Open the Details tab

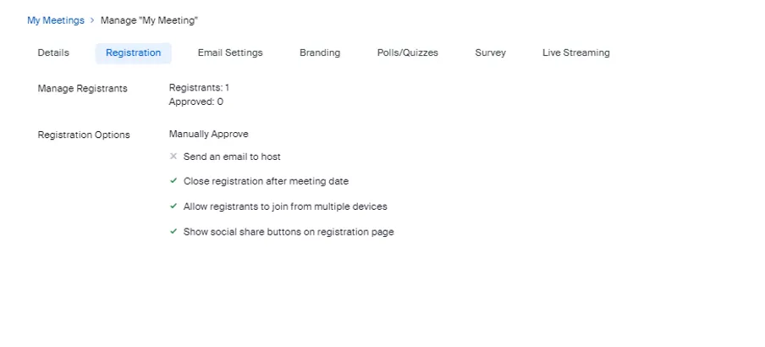coord(53,52)
